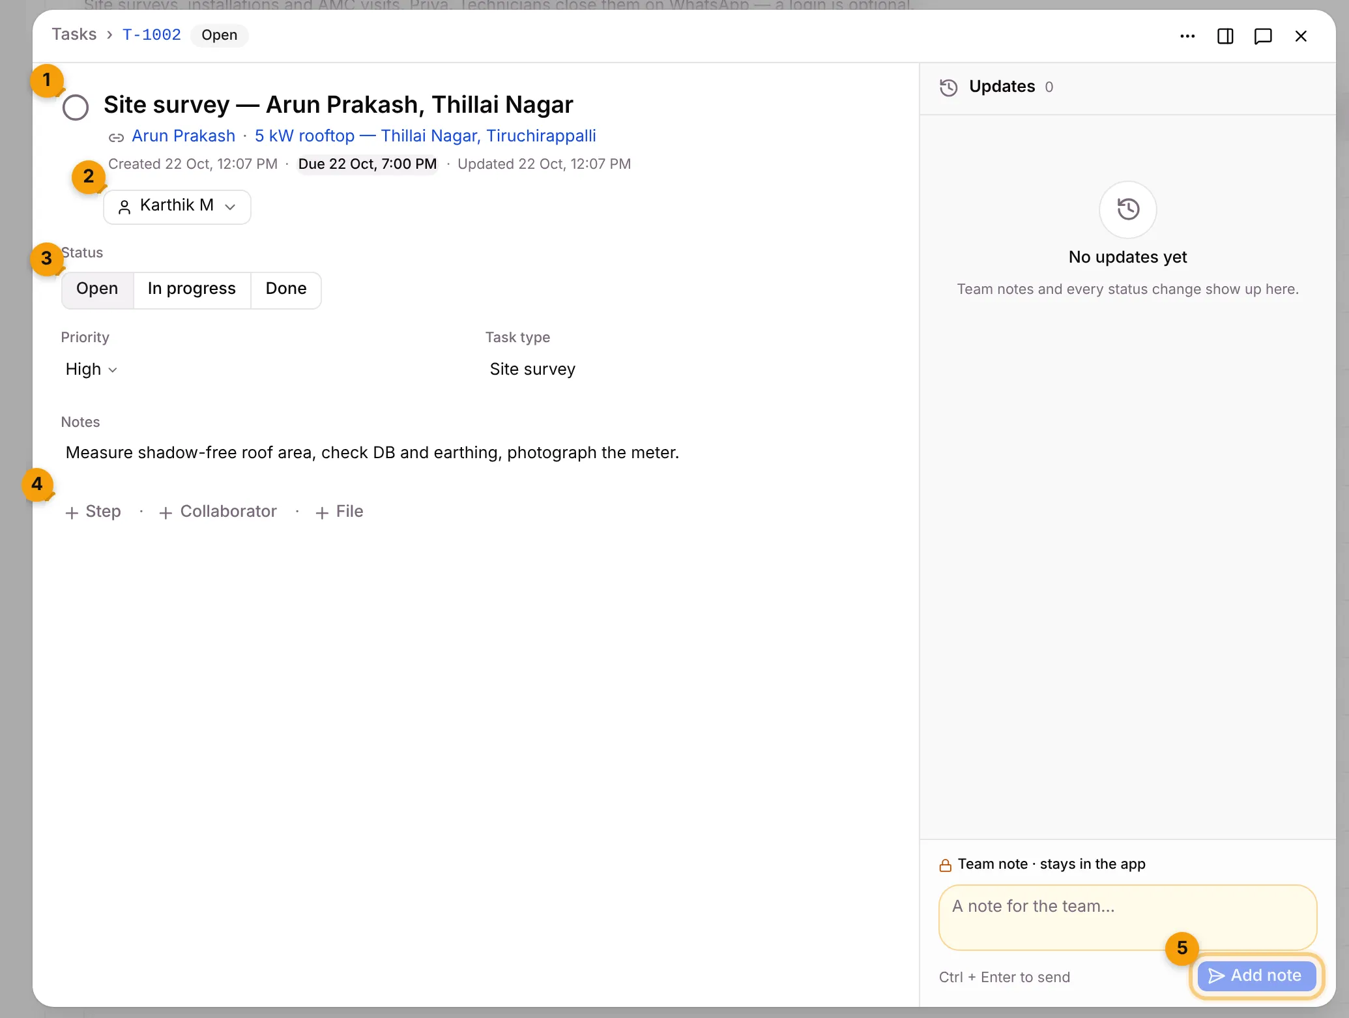Open the 5 kW rooftop project link

click(425, 136)
